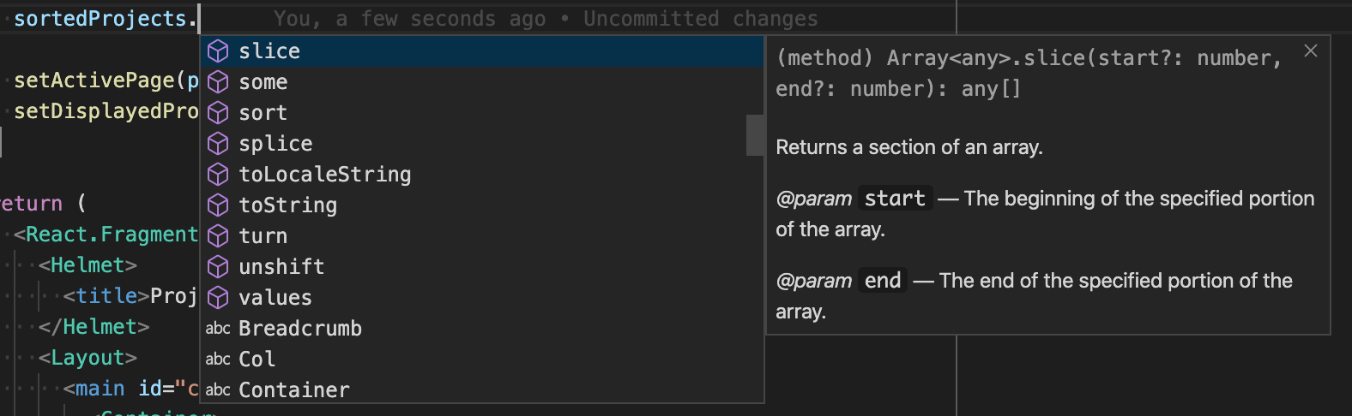Click the Helmet opening tag
The height and width of the screenshot is (416, 1352).
pyautogui.click(x=88, y=265)
